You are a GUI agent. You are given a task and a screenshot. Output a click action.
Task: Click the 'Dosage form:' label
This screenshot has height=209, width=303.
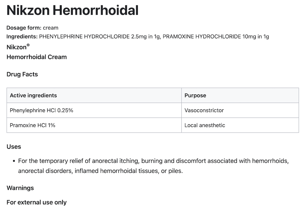coord(24,28)
